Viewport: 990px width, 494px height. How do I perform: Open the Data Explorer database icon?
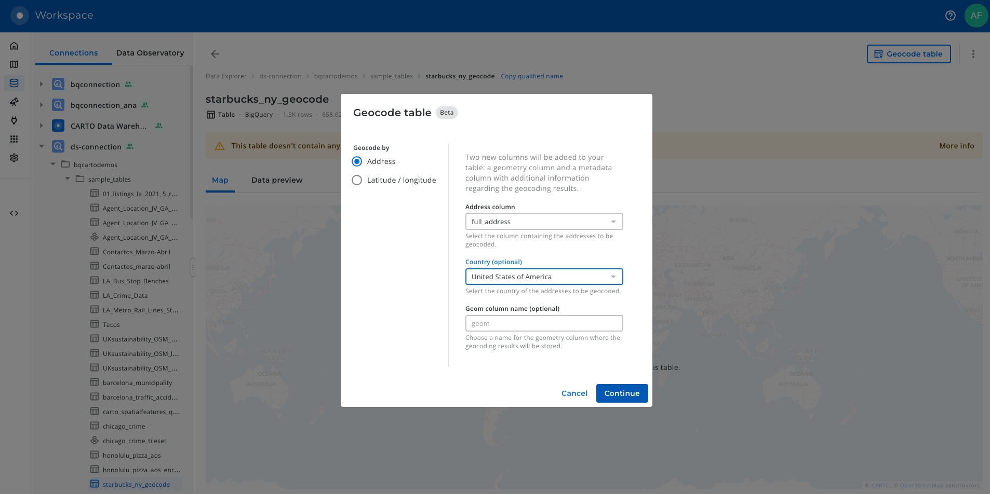pos(14,83)
